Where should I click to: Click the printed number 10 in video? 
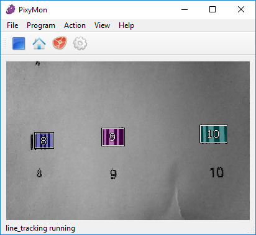tap(216, 172)
